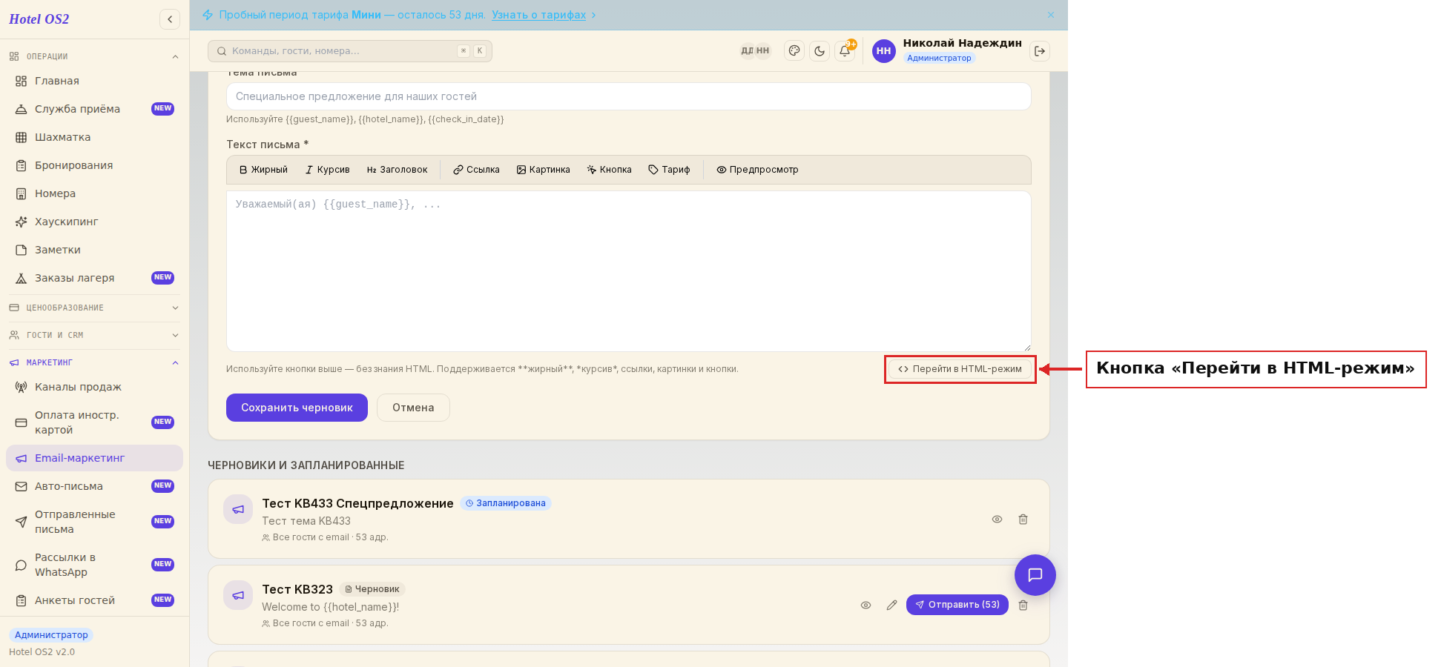
Task: Open Рассылки в WhatsApp page
Action: point(94,565)
